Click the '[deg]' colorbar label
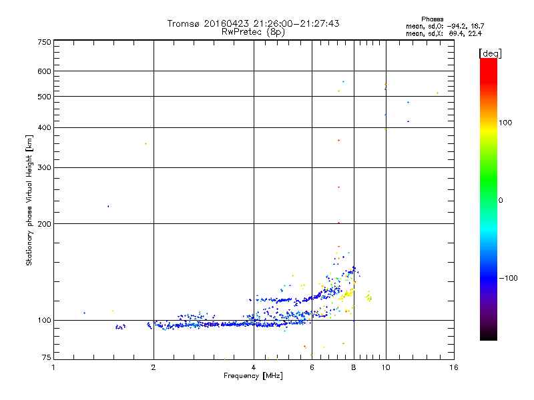 pyautogui.click(x=490, y=53)
